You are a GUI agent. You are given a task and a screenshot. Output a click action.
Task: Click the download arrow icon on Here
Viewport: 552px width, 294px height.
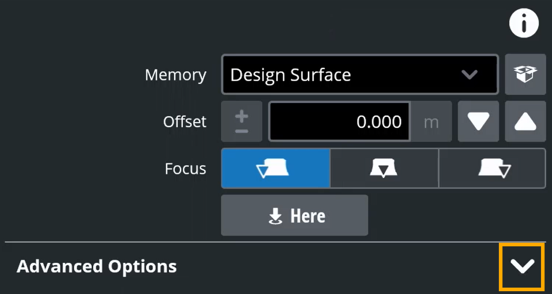(275, 216)
